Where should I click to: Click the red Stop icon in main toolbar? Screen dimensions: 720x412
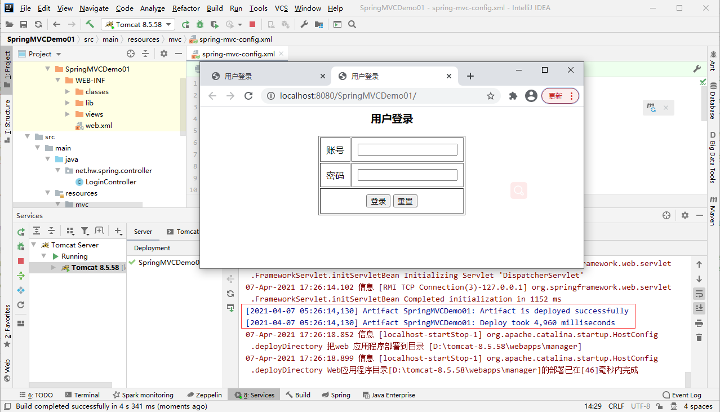coord(252,24)
